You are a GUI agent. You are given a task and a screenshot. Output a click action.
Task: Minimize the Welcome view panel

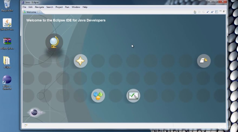pyautogui.click(x=221, y=12)
